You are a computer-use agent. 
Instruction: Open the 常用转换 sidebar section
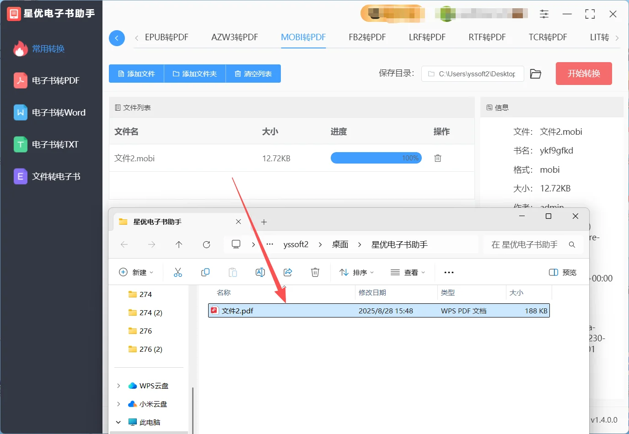[x=39, y=49]
